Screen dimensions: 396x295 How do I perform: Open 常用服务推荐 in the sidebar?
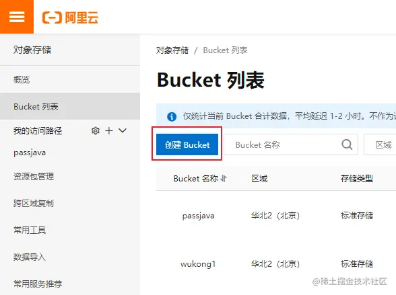coord(38,284)
